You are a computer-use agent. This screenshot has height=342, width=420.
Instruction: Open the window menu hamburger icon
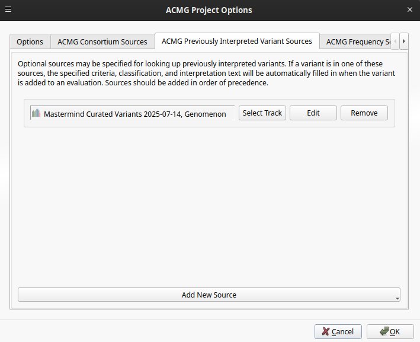point(8,9)
